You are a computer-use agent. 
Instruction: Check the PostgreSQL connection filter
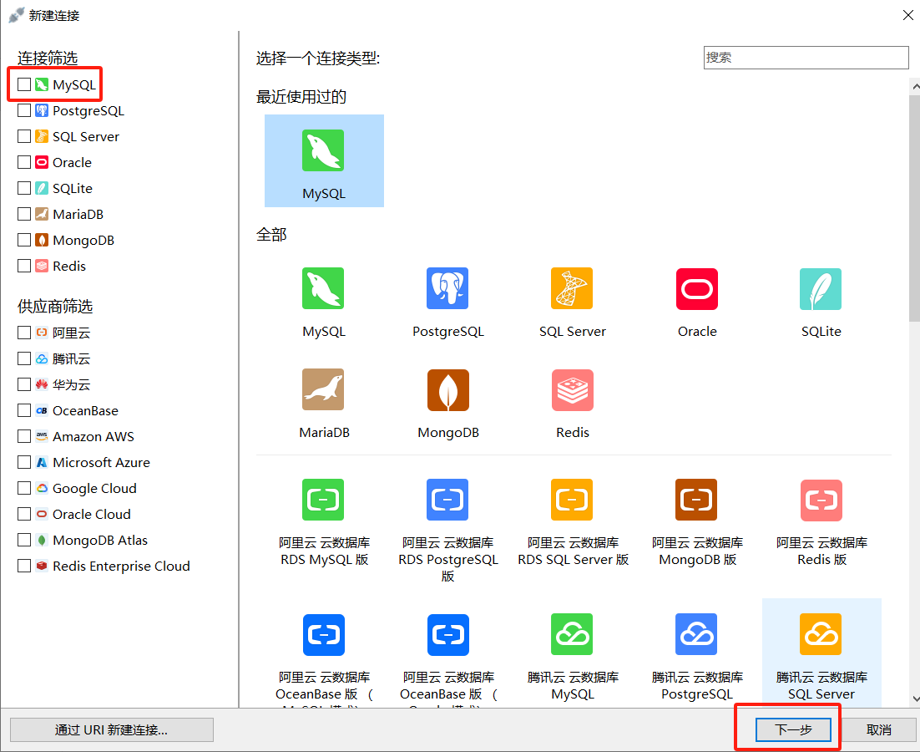click(24, 110)
